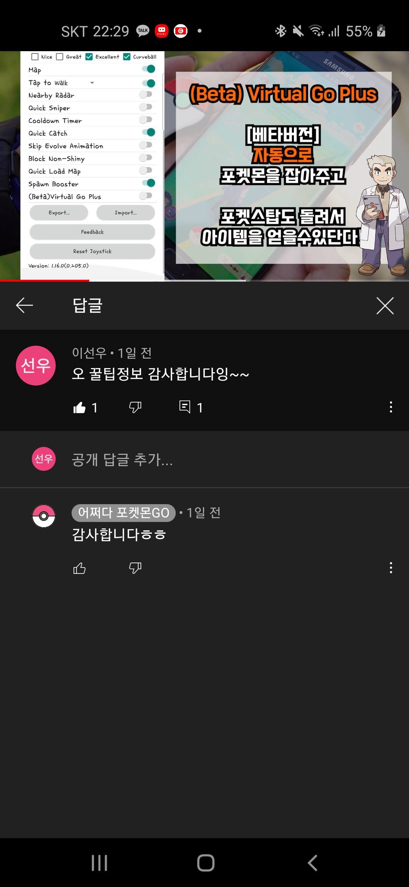Close the 답글 replies panel
This screenshot has width=409, height=887.
tap(385, 306)
